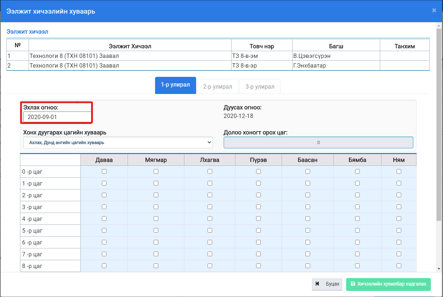Screen dimensions: 443x297
Task: Click the Ээлжит хичээл section heading
Action: click(28, 32)
